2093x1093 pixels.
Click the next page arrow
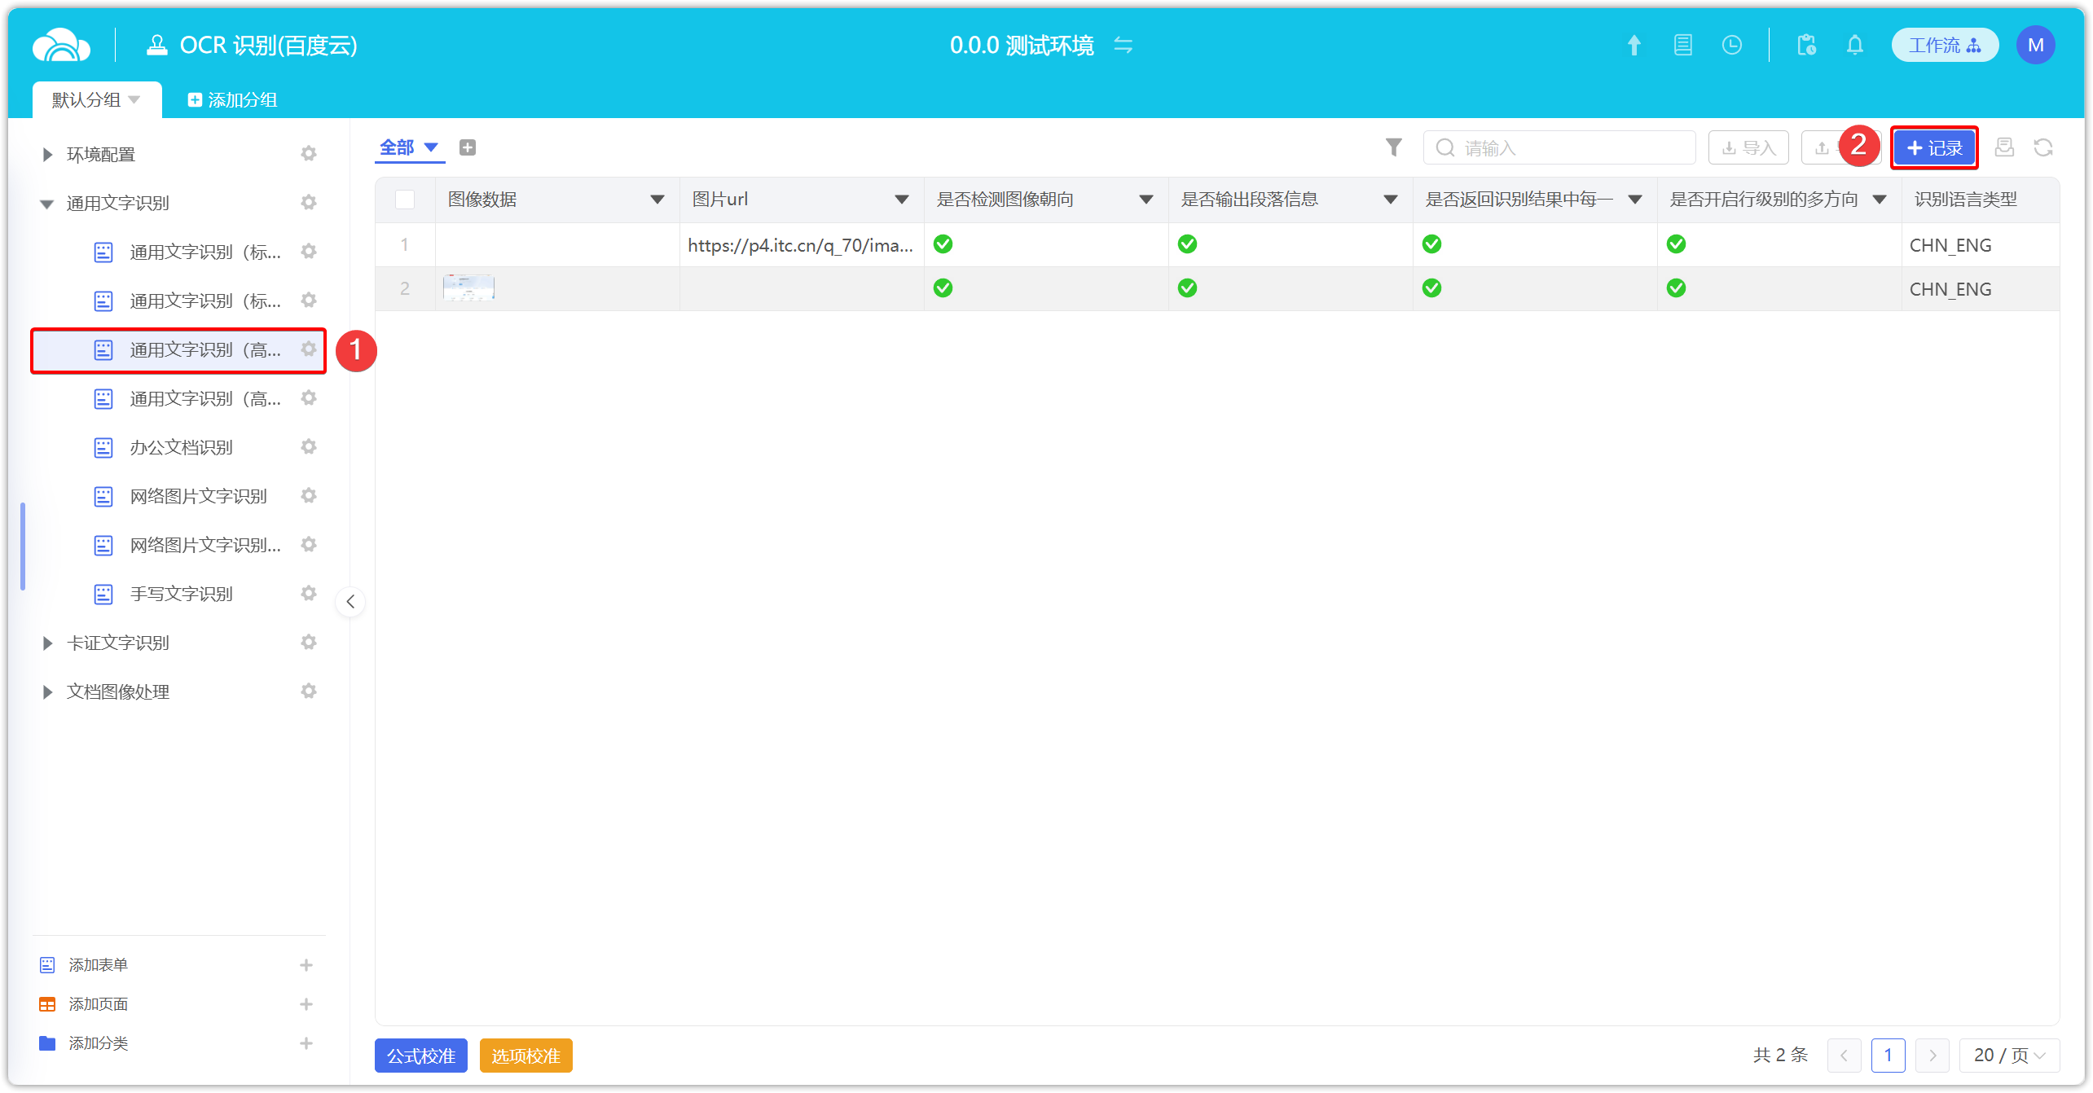pyautogui.click(x=1932, y=1056)
